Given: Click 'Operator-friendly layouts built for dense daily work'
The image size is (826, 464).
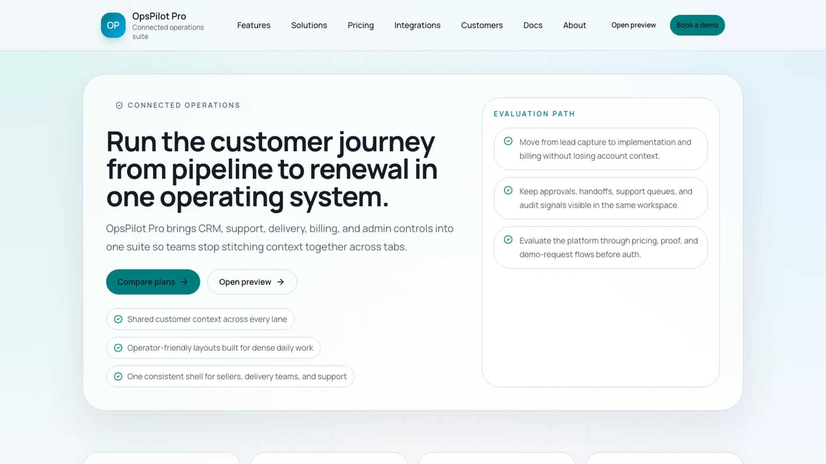Looking at the screenshot, I should (x=213, y=348).
